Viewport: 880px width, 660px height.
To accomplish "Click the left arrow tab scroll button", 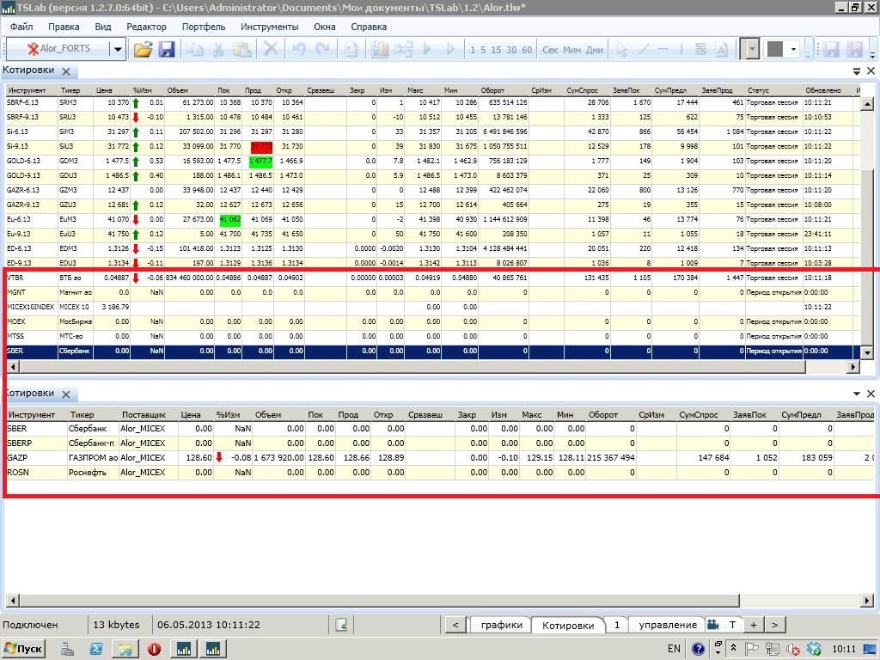I will [455, 625].
